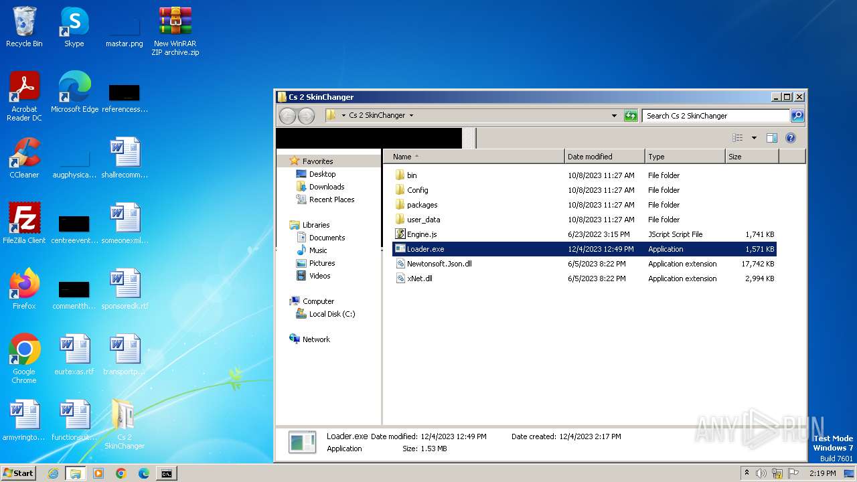Click the 2:19 PM system clock
The height and width of the screenshot is (482, 857).
pyautogui.click(x=822, y=473)
